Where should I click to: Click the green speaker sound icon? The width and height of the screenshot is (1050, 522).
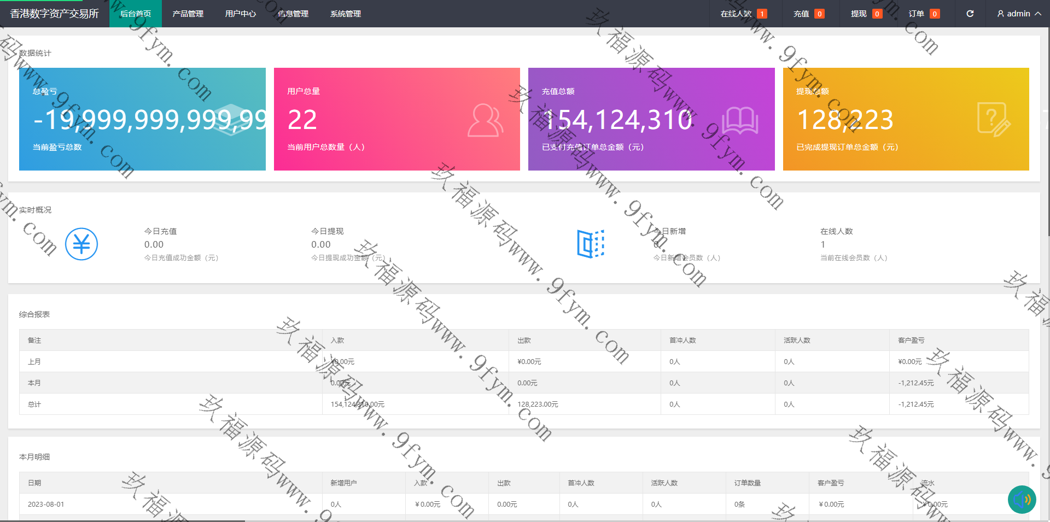[1022, 499]
